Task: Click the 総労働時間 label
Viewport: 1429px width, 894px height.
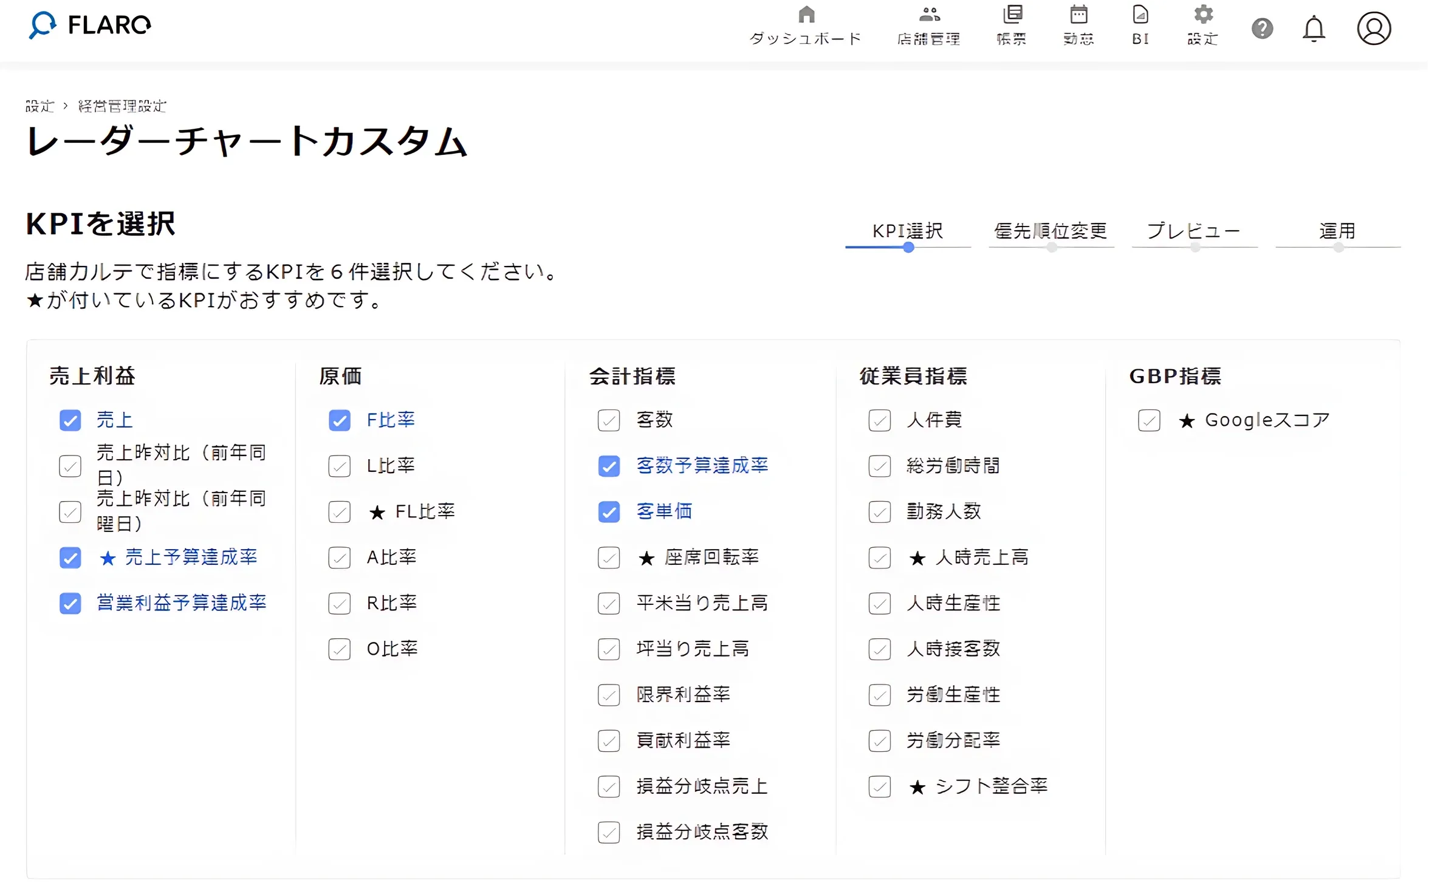Action: (953, 466)
